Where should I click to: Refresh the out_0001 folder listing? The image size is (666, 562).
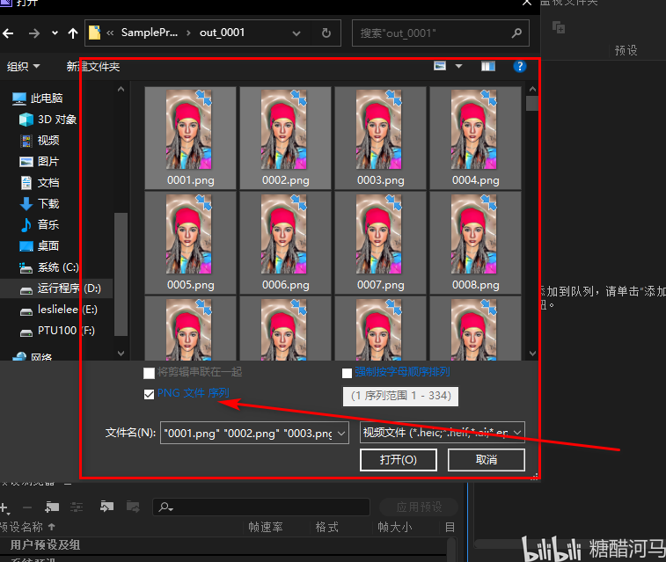326,33
